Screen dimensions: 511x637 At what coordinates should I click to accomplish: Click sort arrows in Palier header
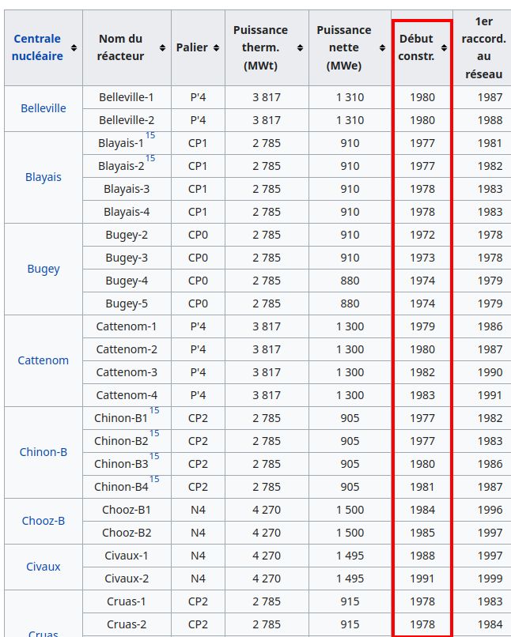point(216,48)
